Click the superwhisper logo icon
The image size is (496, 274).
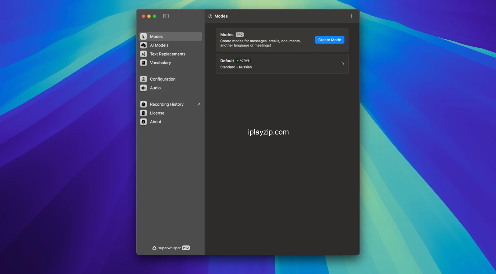[154, 248]
